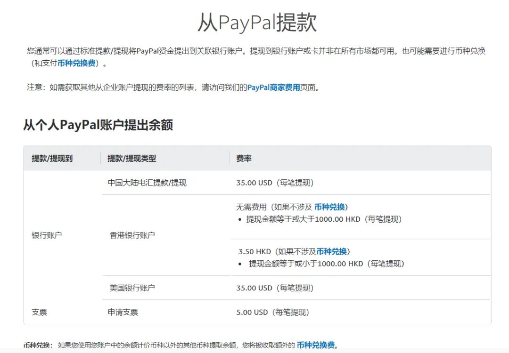
Task: Click the 提款/提现到 column header
Action: [x=52, y=158]
